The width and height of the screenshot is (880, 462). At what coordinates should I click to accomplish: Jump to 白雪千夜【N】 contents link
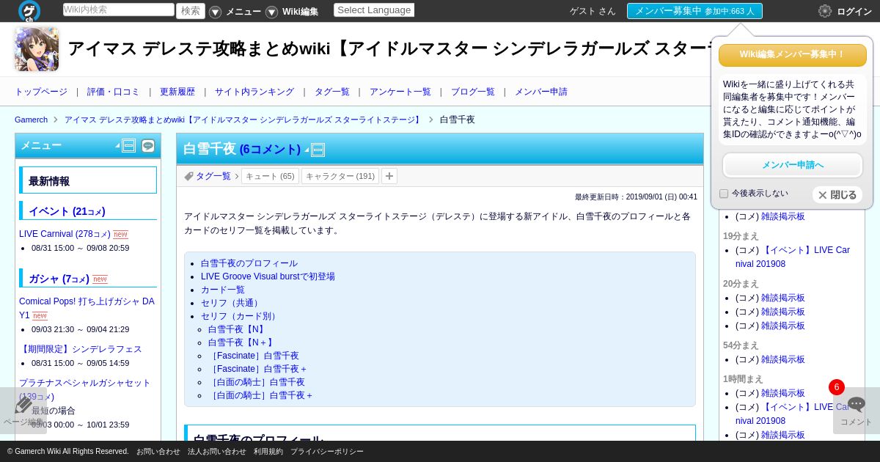coord(238,329)
